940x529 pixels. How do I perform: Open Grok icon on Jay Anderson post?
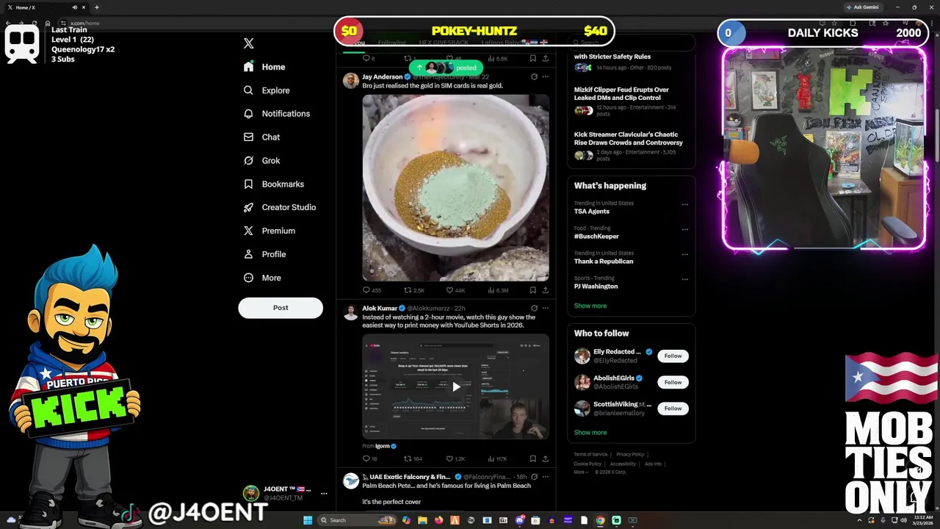click(534, 76)
